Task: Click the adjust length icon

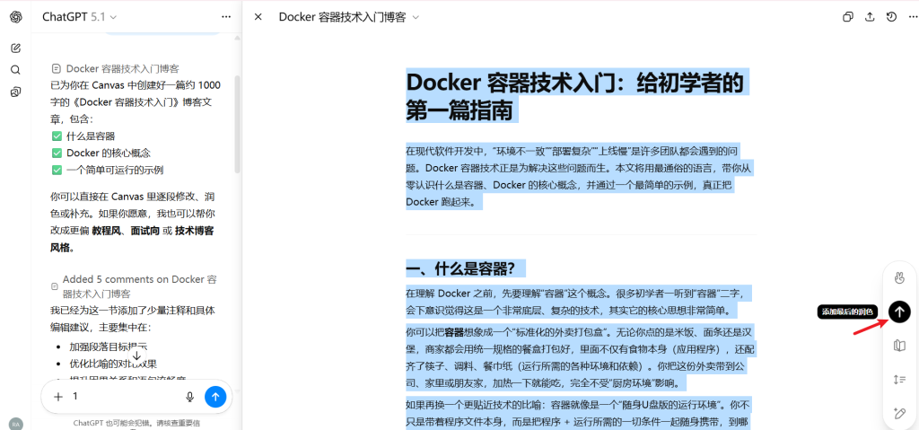Action: pos(899,380)
